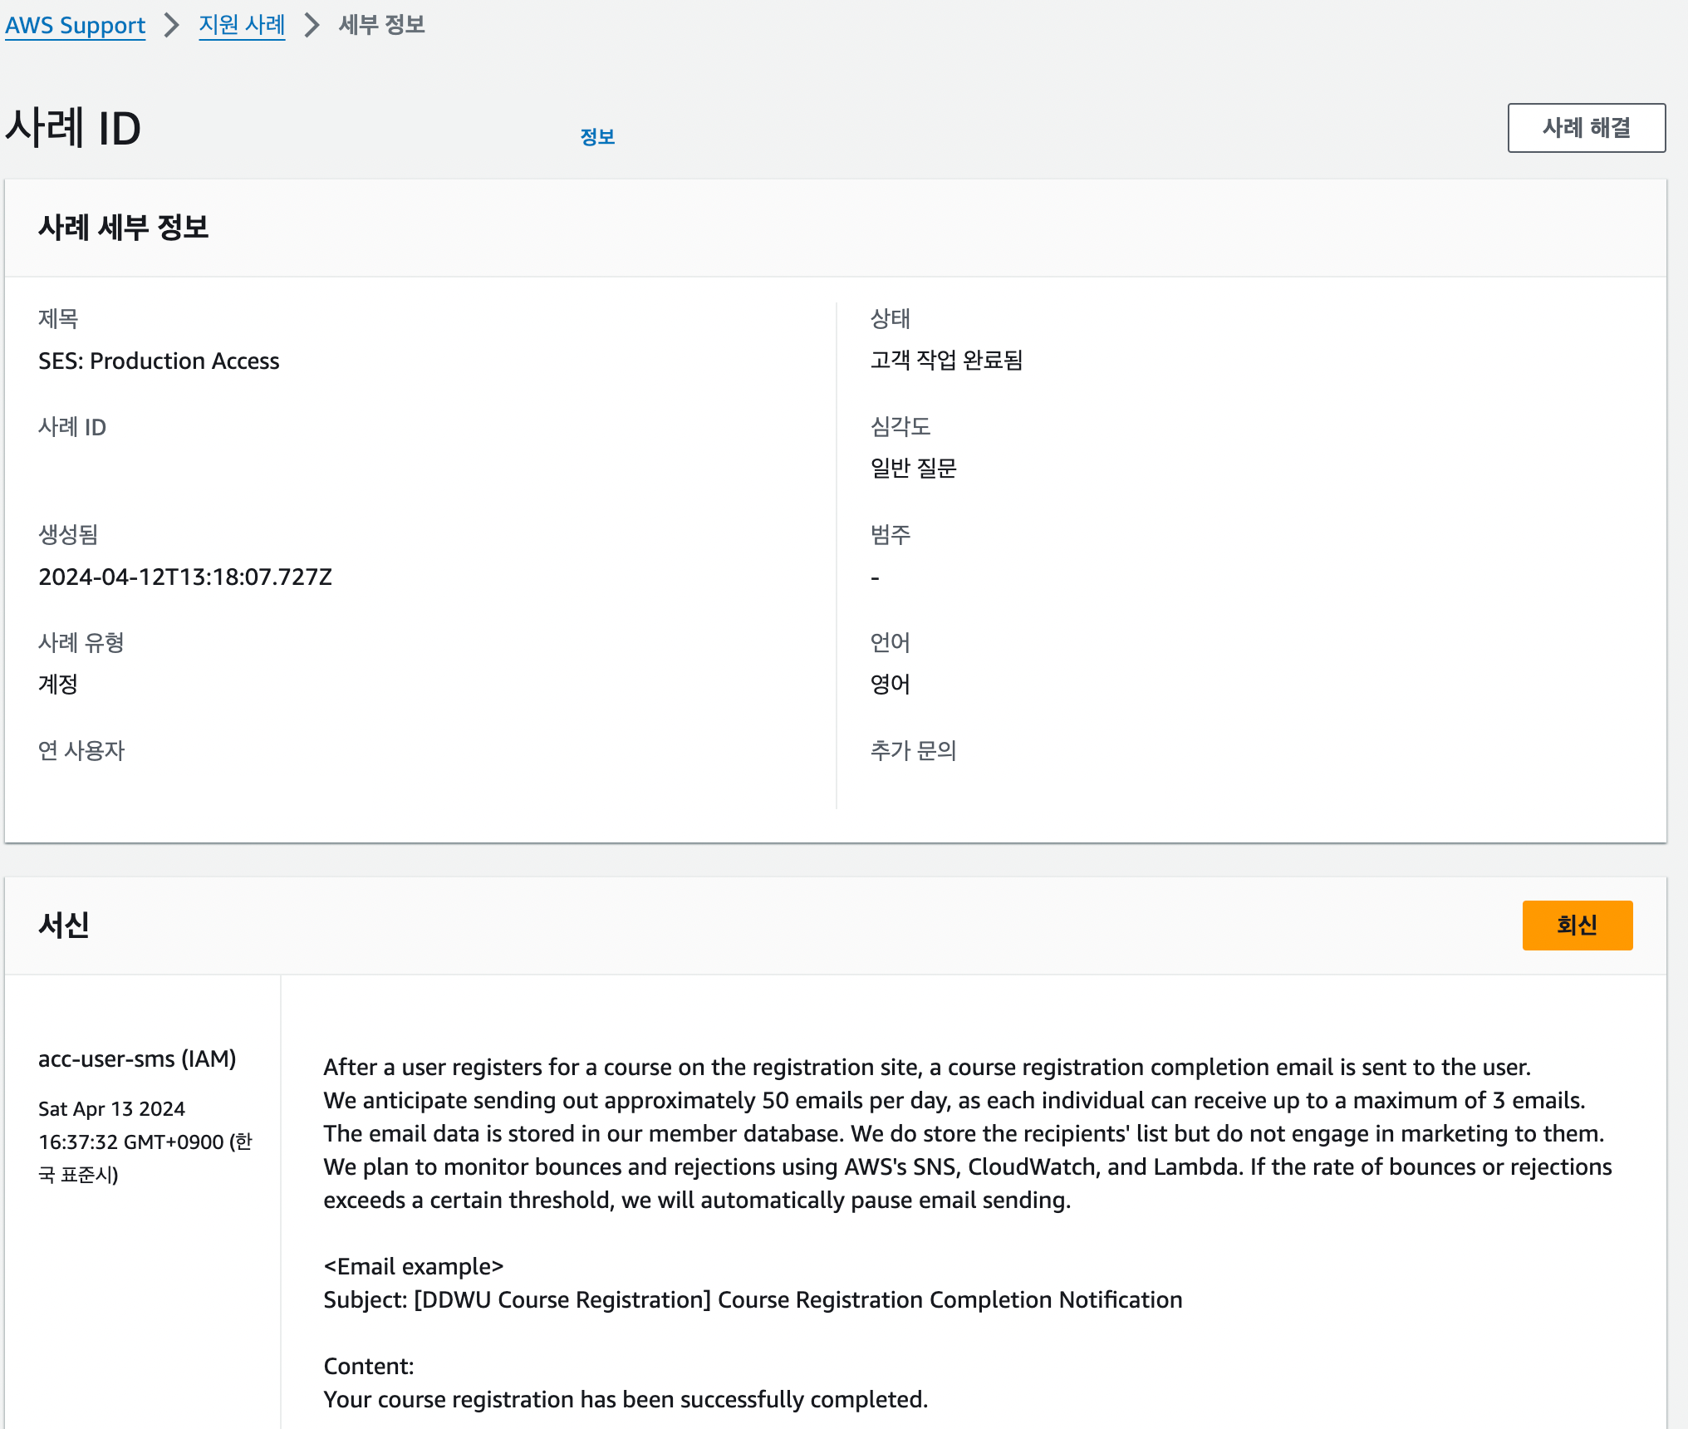
Task: Click the 사례 세부 정보 panel heading
Action: pyautogui.click(x=124, y=228)
